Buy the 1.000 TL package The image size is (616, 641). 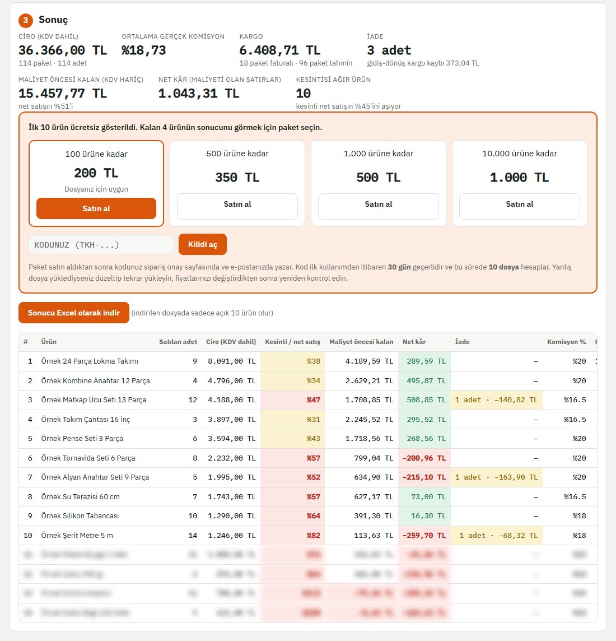[520, 206]
